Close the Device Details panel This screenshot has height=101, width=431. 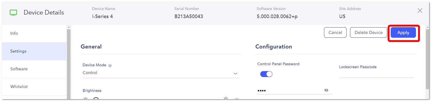click(x=420, y=11)
